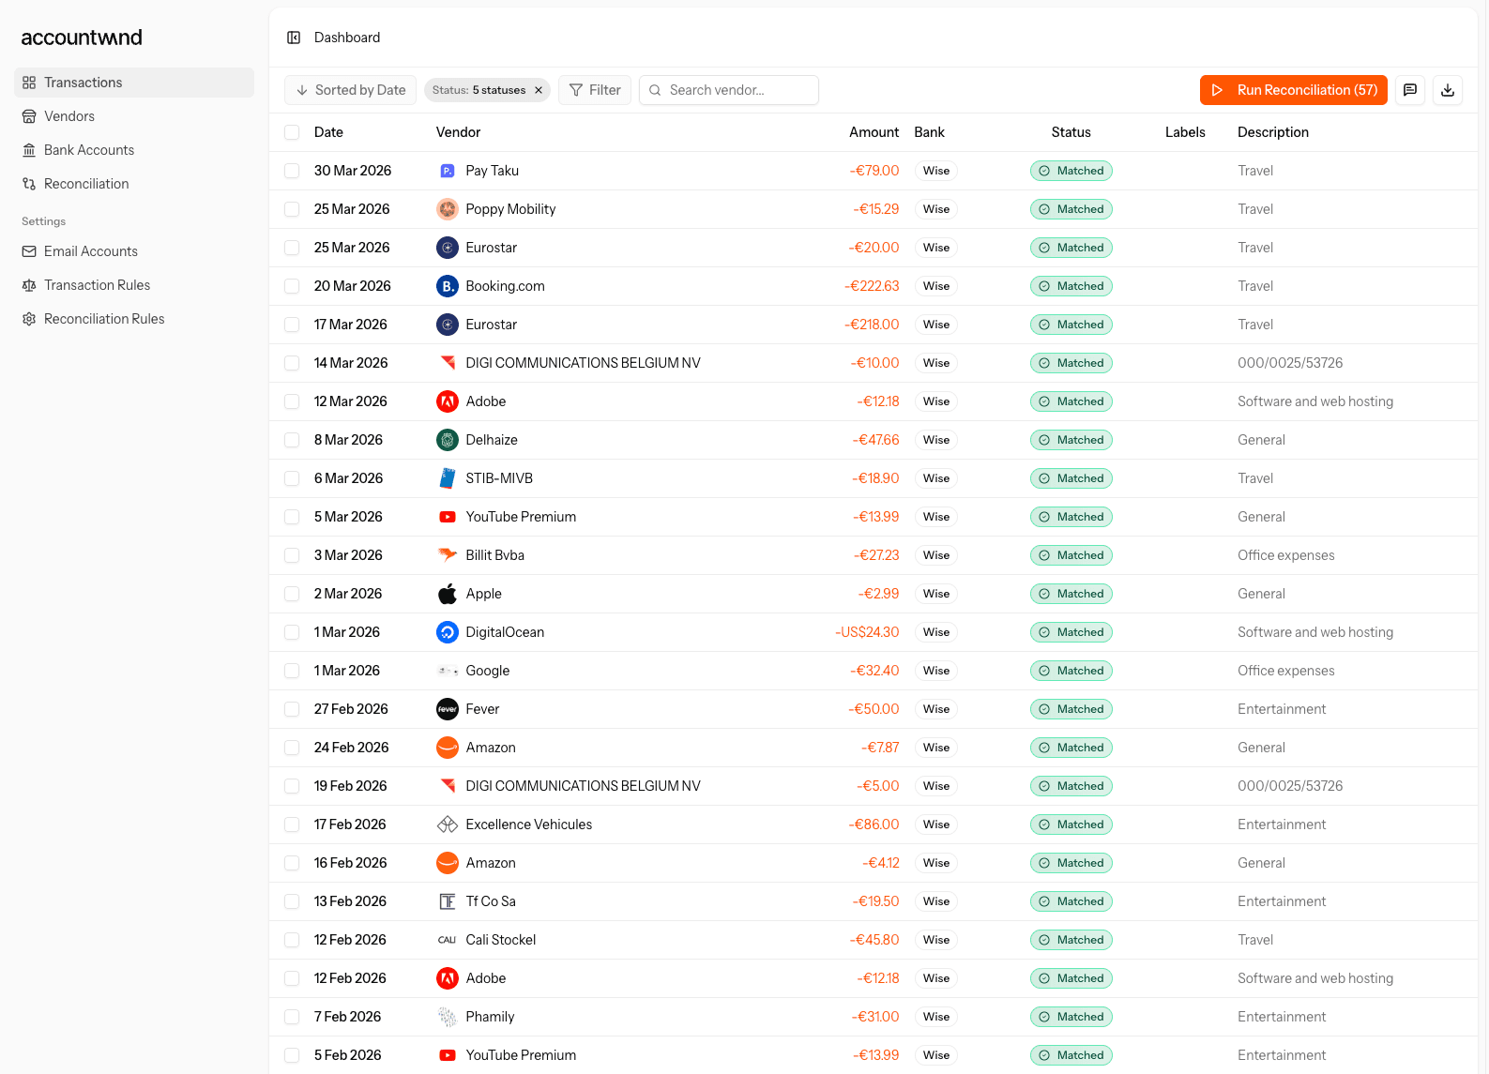Click inside the Search vendor field

729,90
